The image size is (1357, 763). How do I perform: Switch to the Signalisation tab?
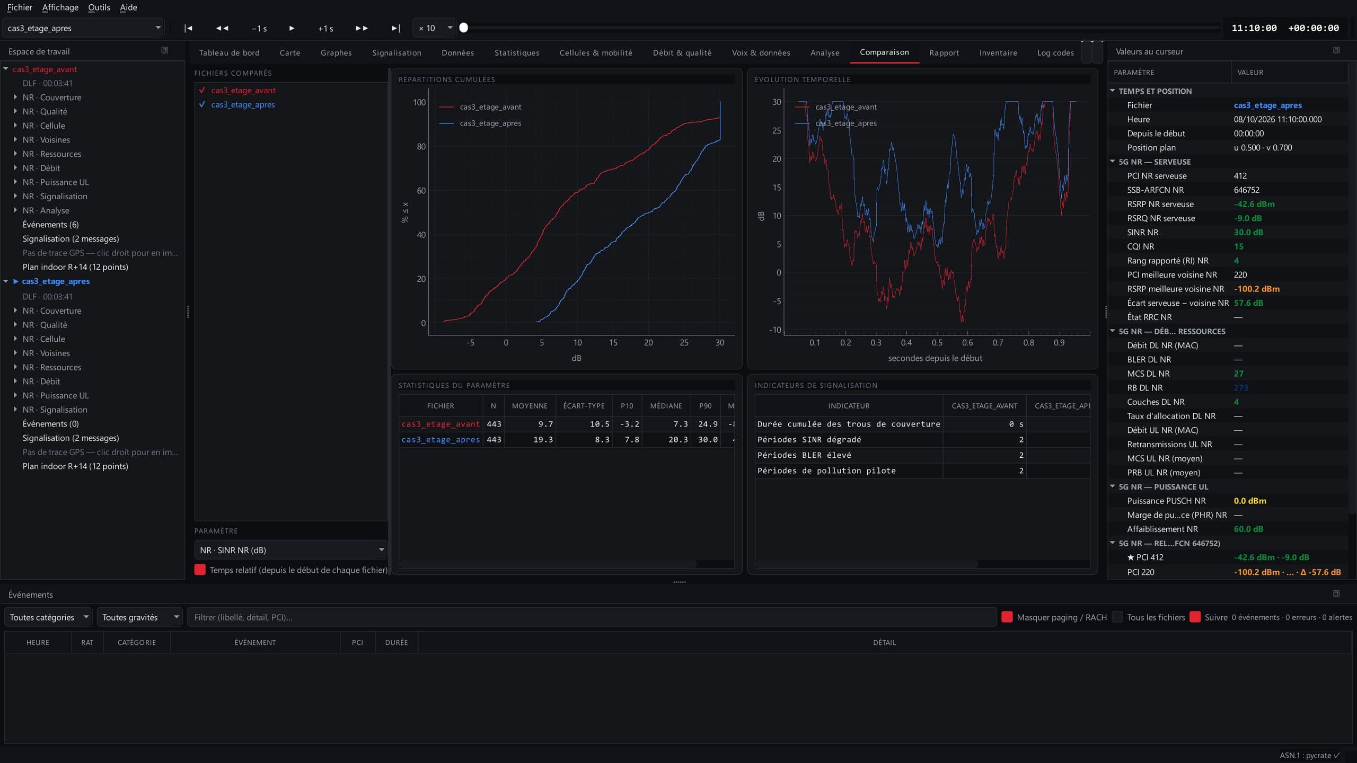coord(396,53)
